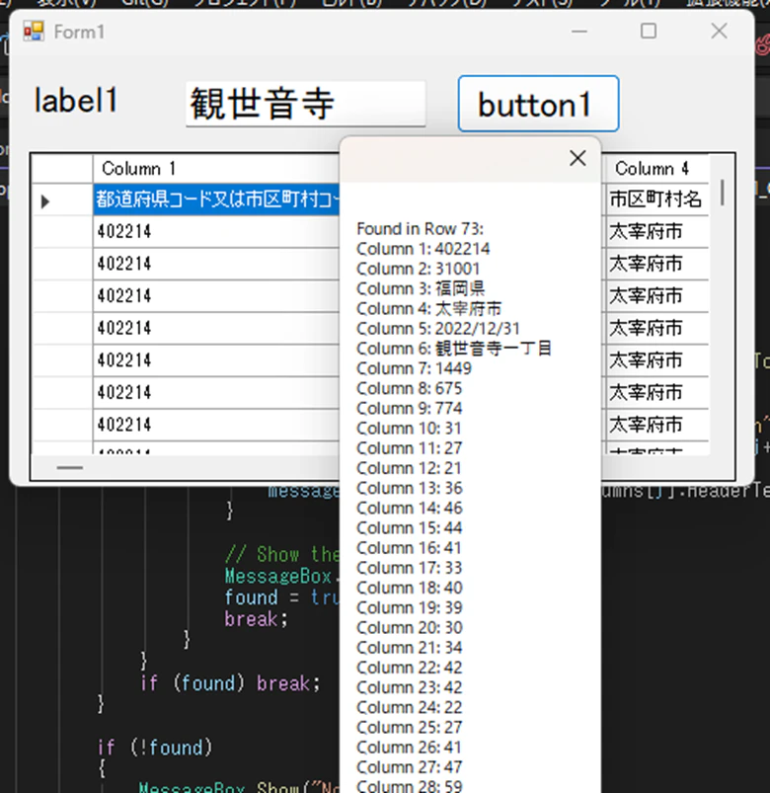
Task: Select Column 1 header in grid
Action: tap(216, 169)
